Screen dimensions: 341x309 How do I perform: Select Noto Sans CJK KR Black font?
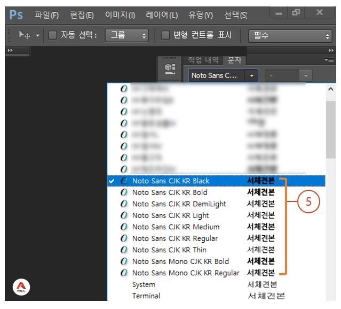216,181
